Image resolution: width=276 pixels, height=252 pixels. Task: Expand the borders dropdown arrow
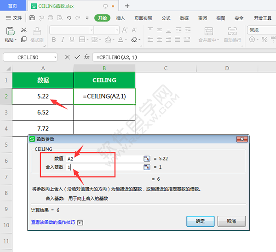pyautogui.click(x=87, y=40)
